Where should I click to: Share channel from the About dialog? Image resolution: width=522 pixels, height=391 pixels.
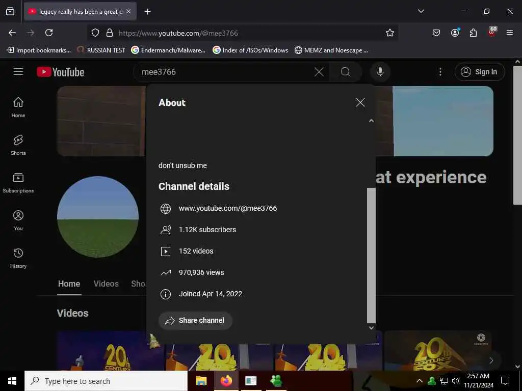click(x=195, y=321)
